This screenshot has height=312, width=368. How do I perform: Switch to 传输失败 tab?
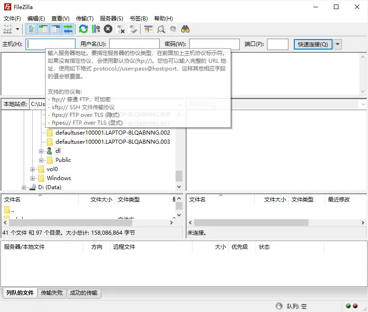(52, 293)
